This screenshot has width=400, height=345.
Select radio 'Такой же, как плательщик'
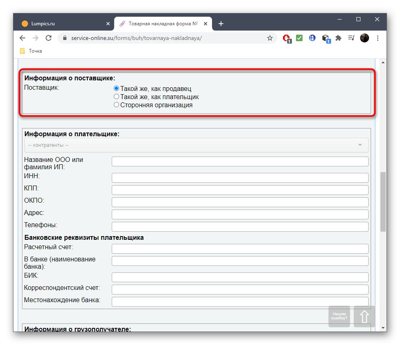coord(116,96)
